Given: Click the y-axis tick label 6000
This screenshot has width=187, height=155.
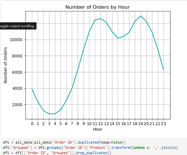Looking at the screenshot, I should 17,72.
